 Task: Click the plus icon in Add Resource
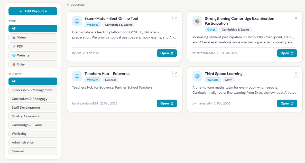coord(21,11)
